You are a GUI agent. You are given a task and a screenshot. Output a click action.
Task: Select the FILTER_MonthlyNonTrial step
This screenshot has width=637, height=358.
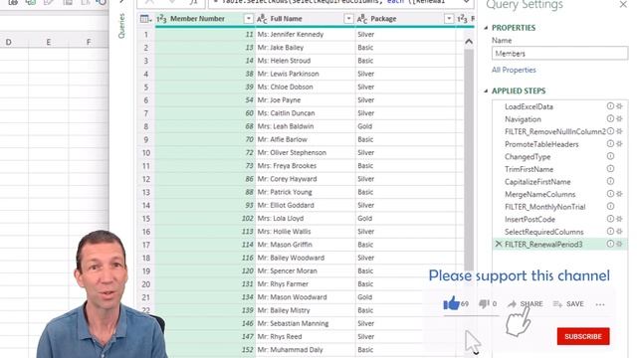pyautogui.click(x=545, y=207)
